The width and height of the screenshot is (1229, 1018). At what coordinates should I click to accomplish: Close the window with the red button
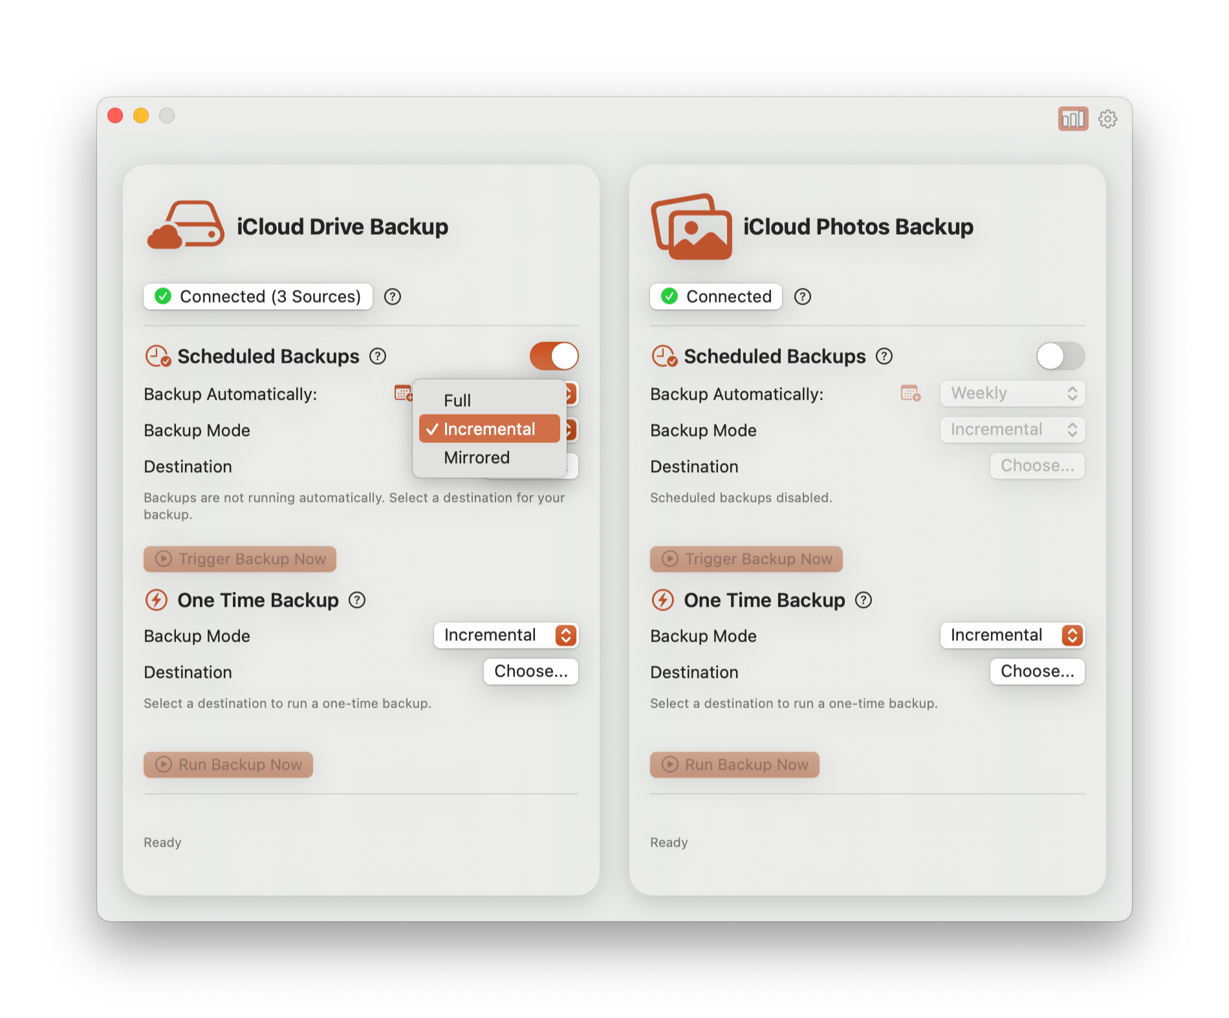coord(115,116)
